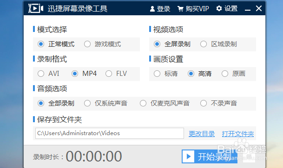Select 游戏模式 recording mode
This screenshot has height=168, width=283.
point(103,44)
